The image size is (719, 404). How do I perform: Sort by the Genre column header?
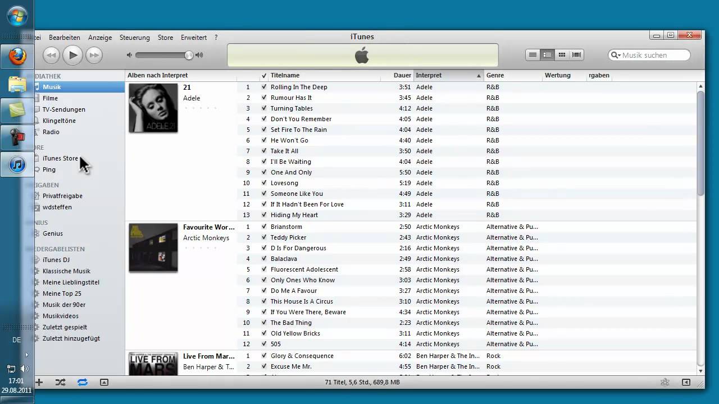pos(513,75)
